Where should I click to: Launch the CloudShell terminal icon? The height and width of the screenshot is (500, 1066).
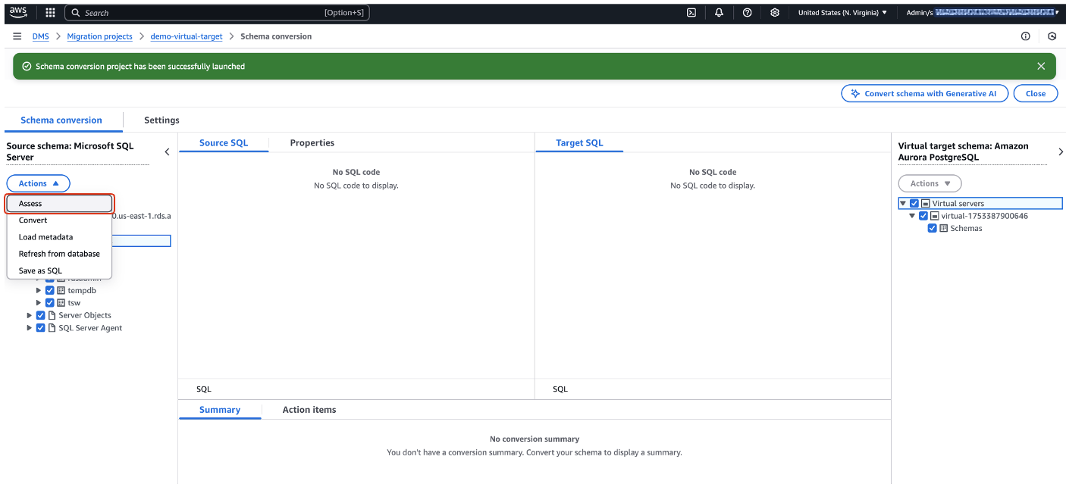(691, 12)
